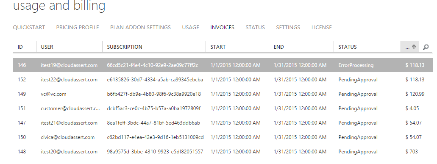
Task: Click subscription 66cd5c21-f4e4-4c10-92e9-2ae09c77ff2c
Action: 153,65
